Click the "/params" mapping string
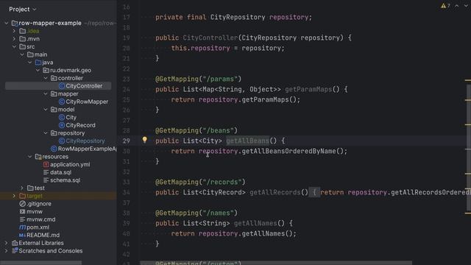 [220, 79]
